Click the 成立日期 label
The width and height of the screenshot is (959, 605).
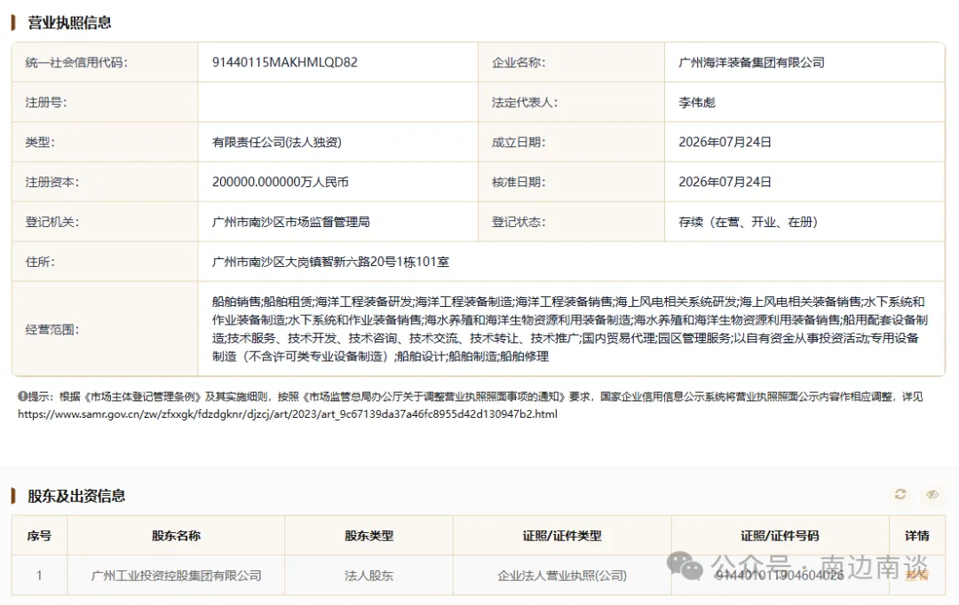point(519,142)
